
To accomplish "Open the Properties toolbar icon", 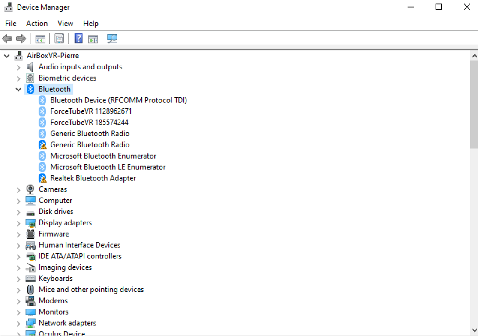I will (59, 39).
